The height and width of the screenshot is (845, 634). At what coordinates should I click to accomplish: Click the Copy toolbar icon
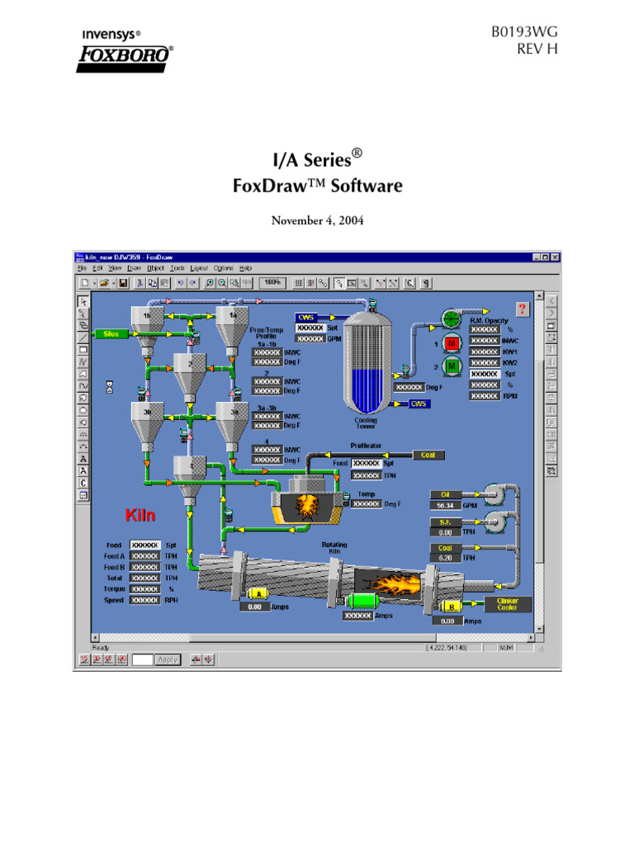point(153,282)
